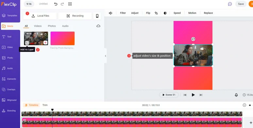Click the half-filled circle icon in the toolbar

point(165,13)
